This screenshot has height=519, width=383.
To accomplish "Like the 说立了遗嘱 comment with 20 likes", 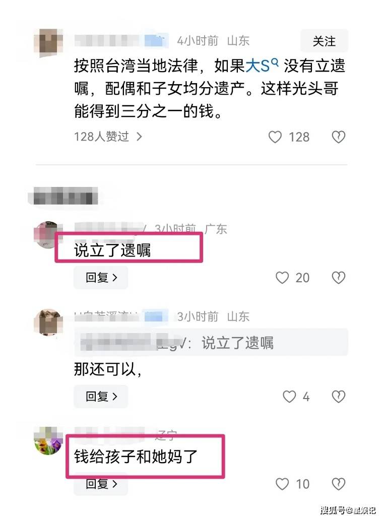I will [282, 278].
